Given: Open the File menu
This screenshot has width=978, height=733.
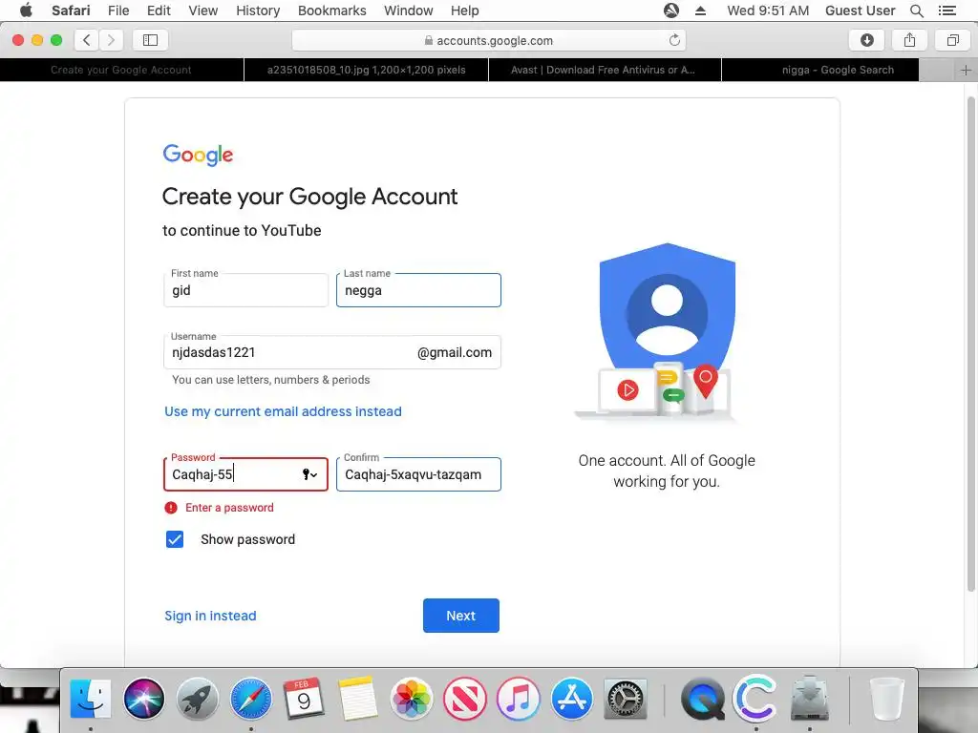Looking at the screenshot, I should [118, 10].
